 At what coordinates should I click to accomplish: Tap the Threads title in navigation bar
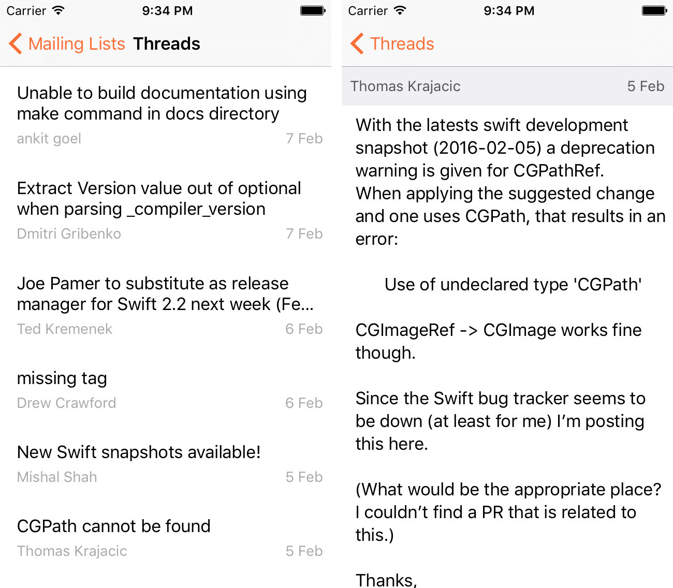(167, 44)
